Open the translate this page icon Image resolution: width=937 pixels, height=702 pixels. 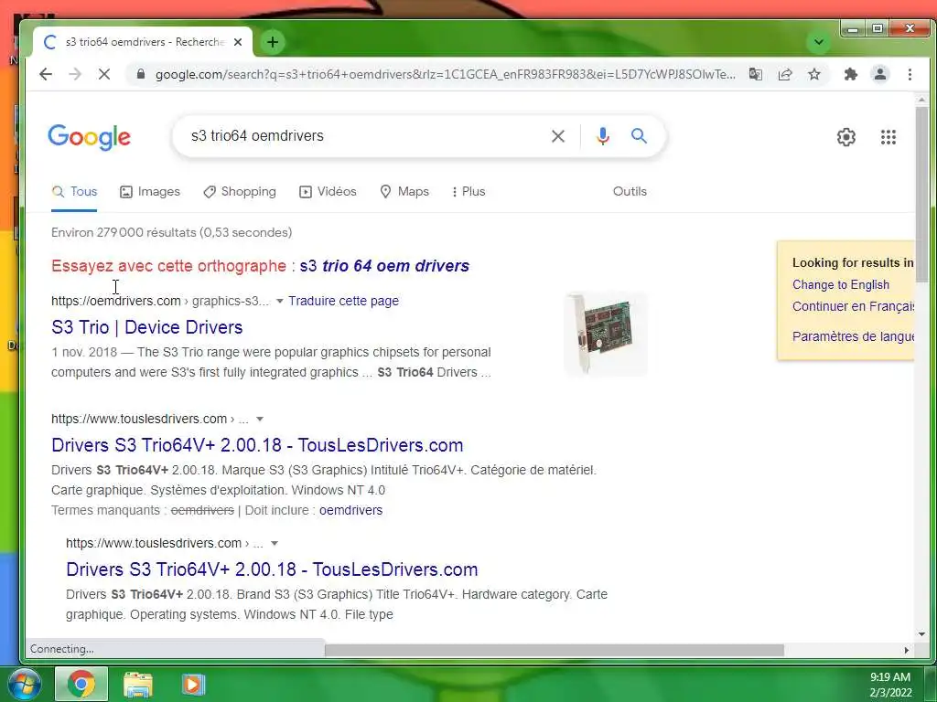755,74
